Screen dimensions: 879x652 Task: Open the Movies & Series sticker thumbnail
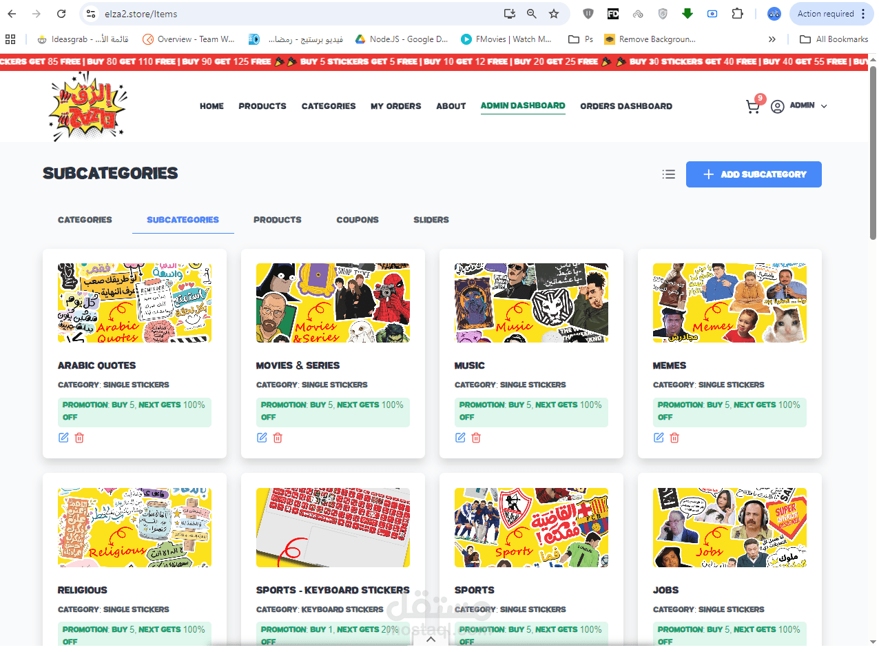tap(333, 303)
